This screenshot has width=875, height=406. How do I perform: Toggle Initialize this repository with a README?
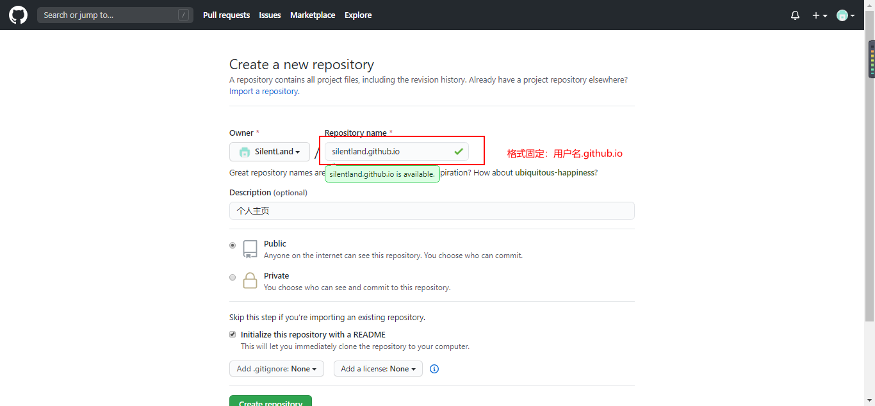[x=233, y=334]
